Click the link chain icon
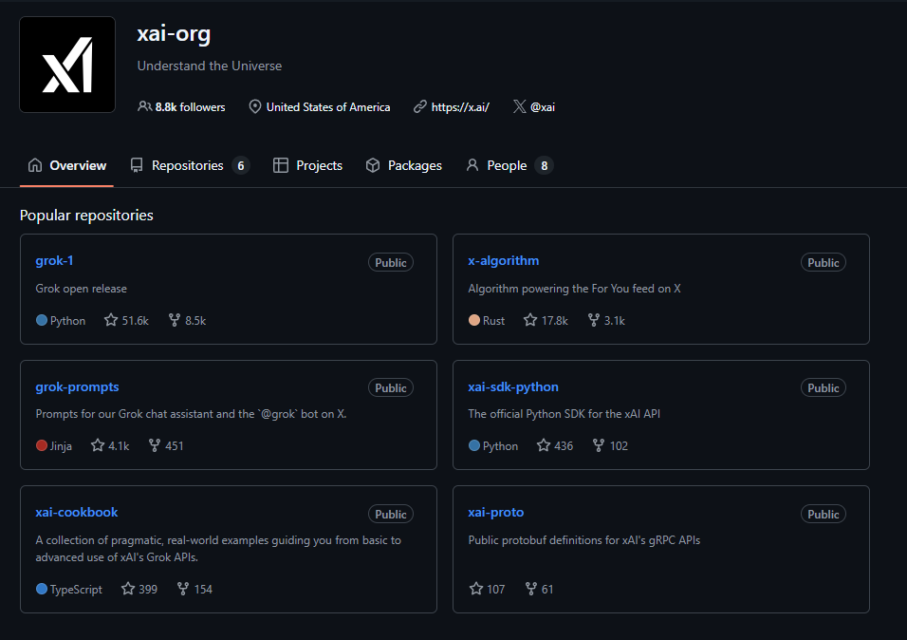 [x=420, y=106]
